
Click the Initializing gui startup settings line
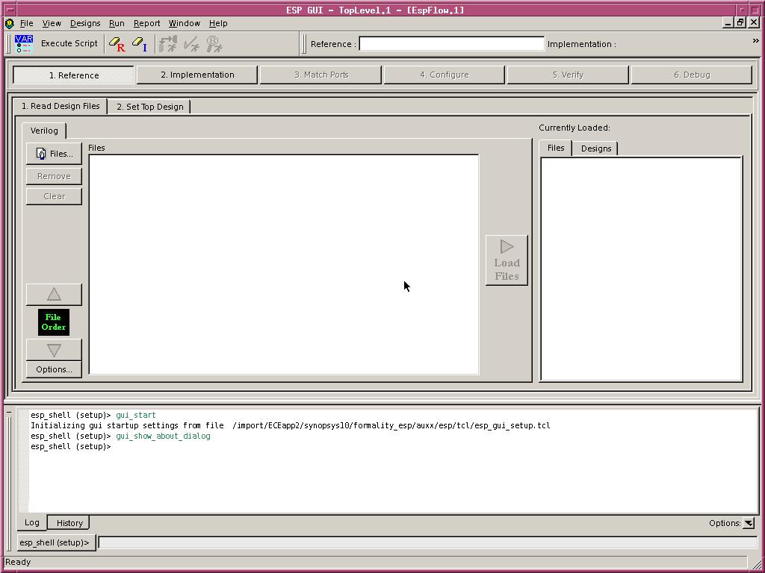pos(291,426)
